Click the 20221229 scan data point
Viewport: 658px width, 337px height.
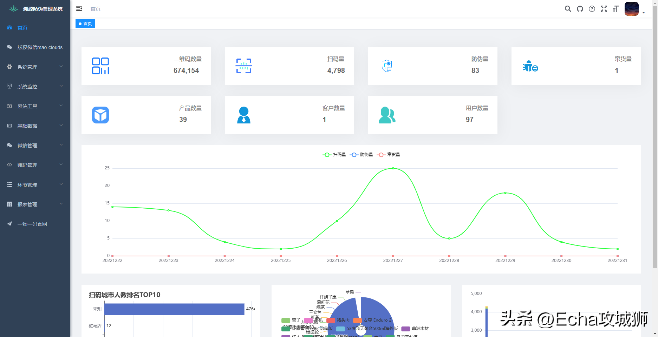505,193
